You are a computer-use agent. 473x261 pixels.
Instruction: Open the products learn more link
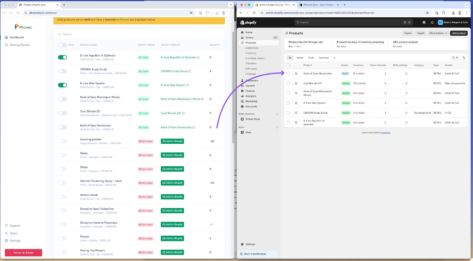[x=385, y=133]
